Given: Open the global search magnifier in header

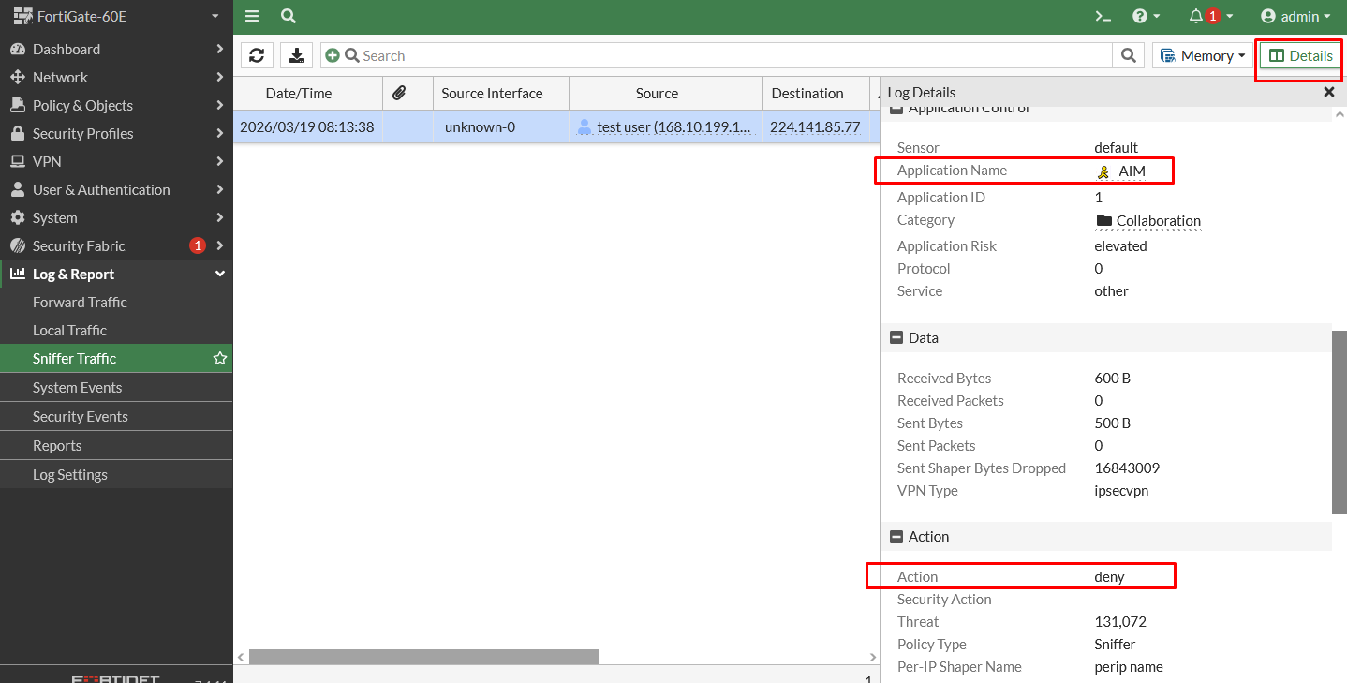Looking at the screenshot, I should 289,16.
